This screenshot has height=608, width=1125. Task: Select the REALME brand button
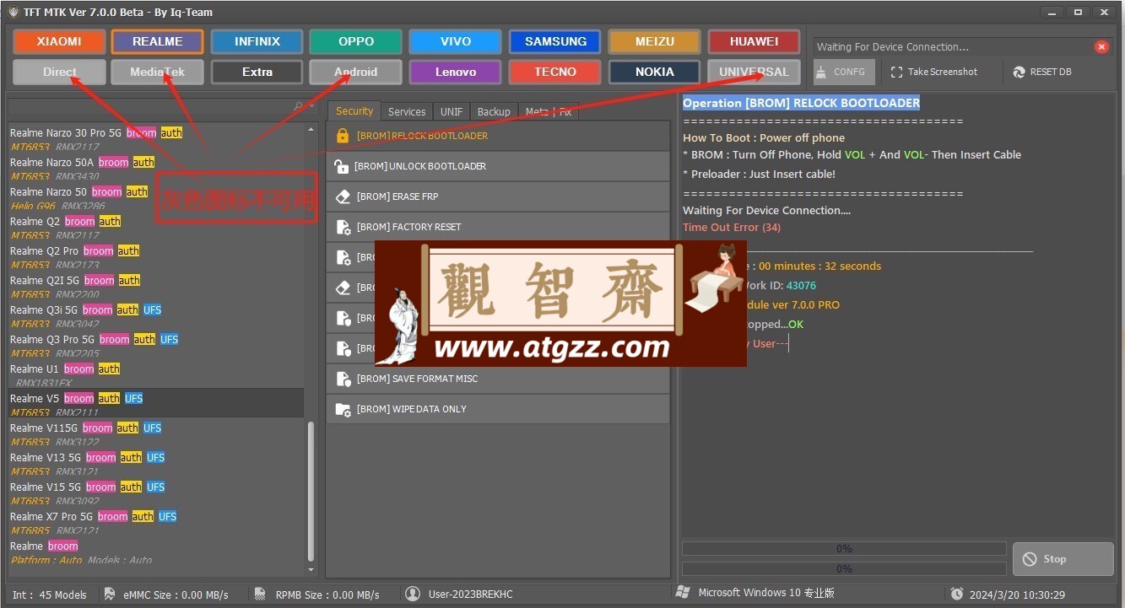pyautogui.click(x=158, y=41)
